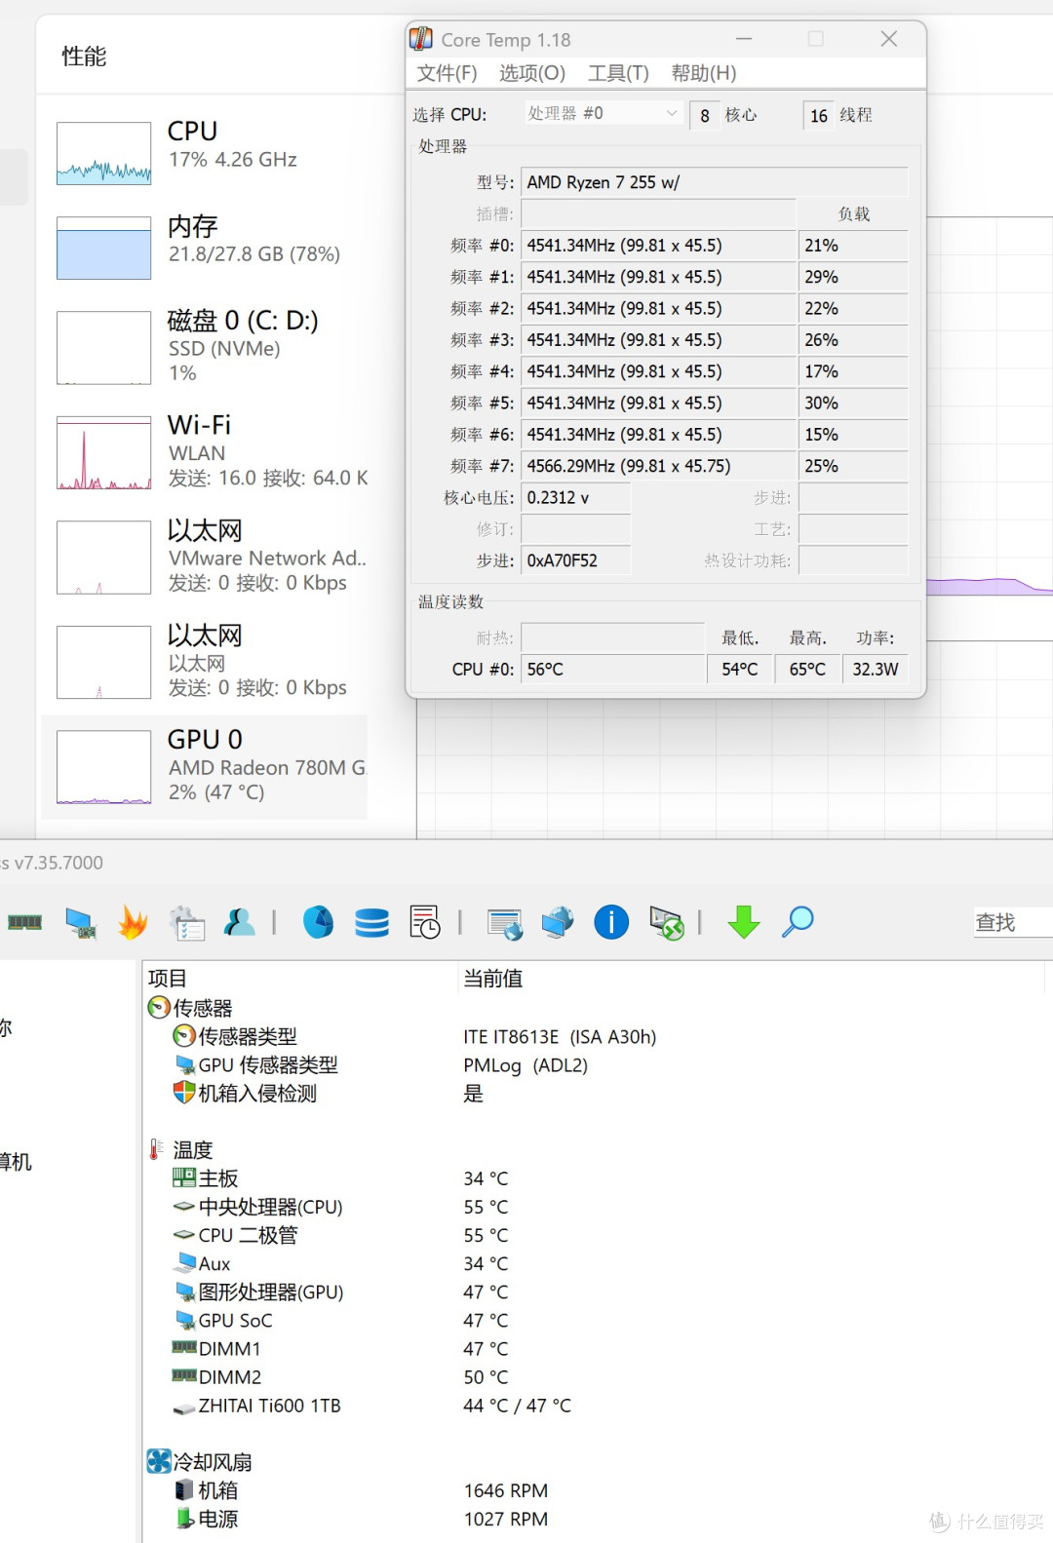1053x1543 pixels.
Task: Launch the system stability test flame icon
Action: [133, 922]
